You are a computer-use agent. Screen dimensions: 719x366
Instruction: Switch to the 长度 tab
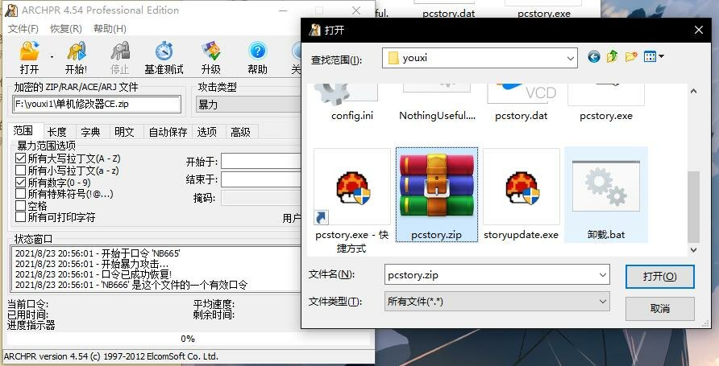[x=57, y=132]
